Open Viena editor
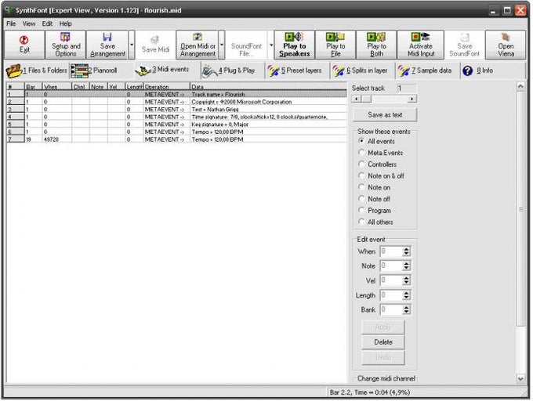Viewport: 533px width, 401px height. (506, 45)
